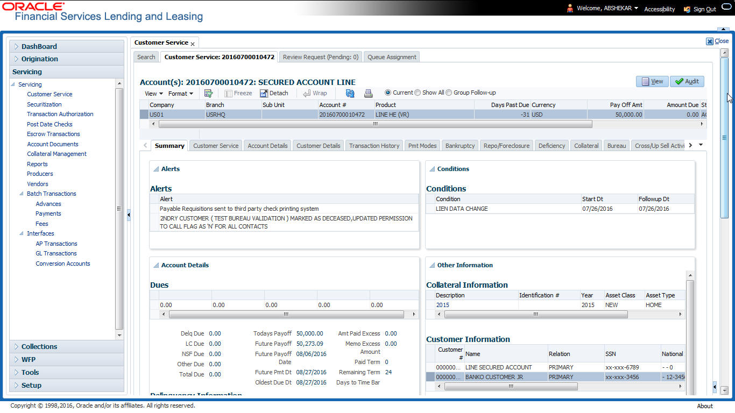Select the Current radio button

tap(388, 92)
